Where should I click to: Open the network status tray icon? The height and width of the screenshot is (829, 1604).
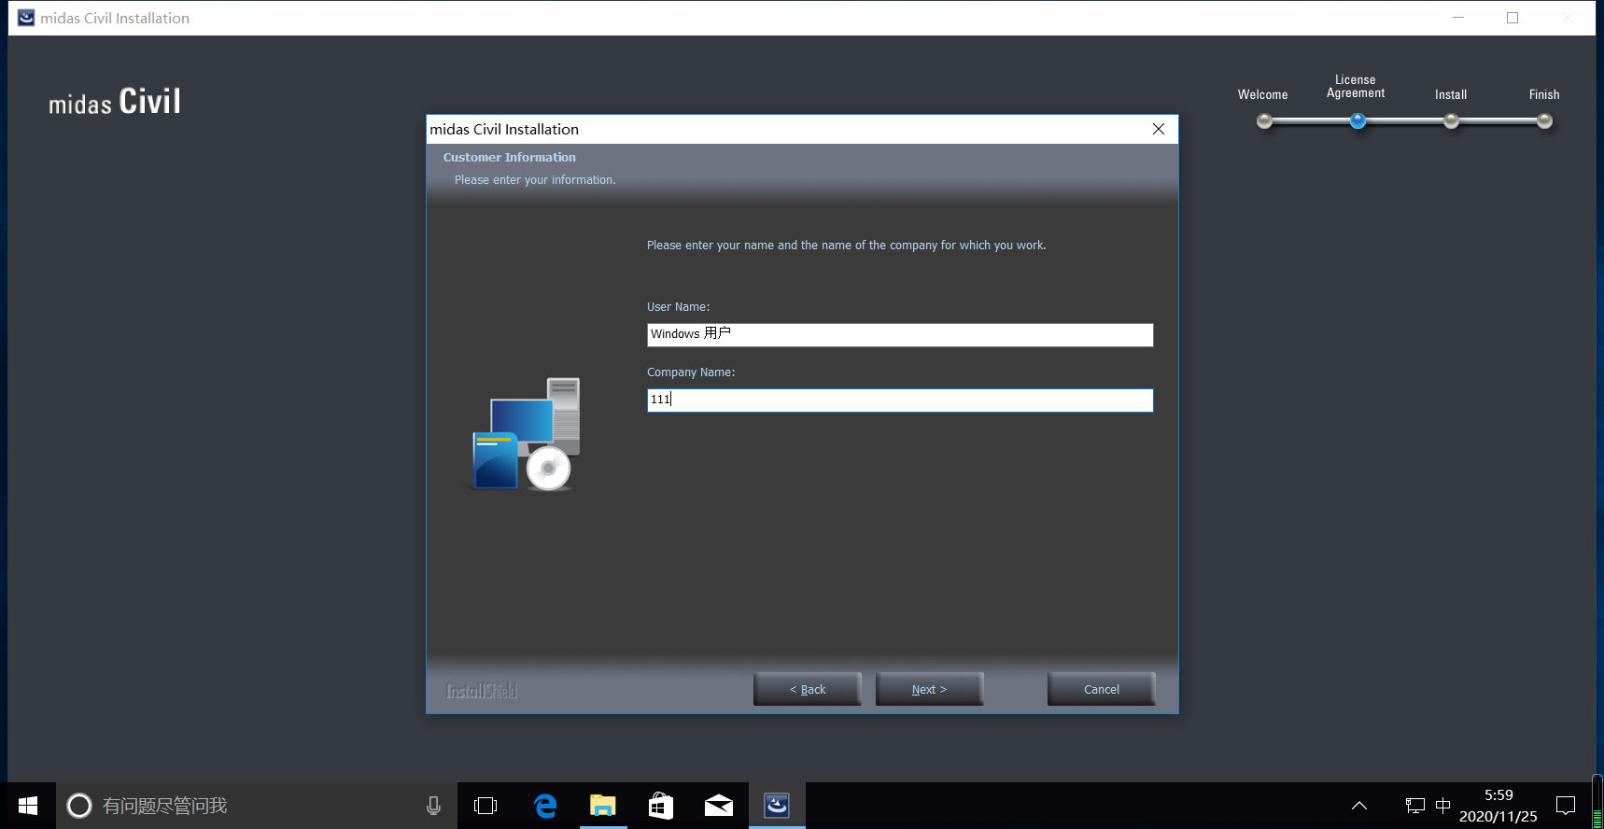(x=1415, y=806)
